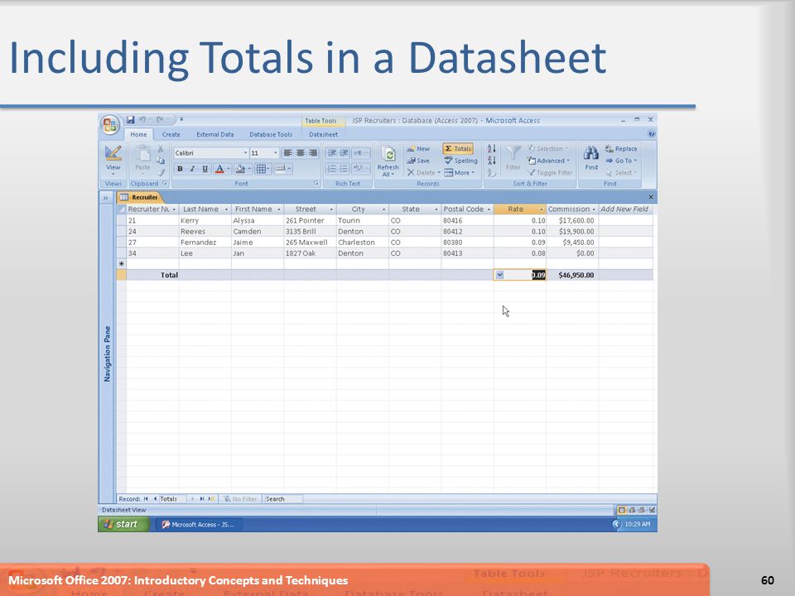This screenshot has height=596, width=795.
Task: Switch to the Create ribbon tab
Action: point(171,135)
